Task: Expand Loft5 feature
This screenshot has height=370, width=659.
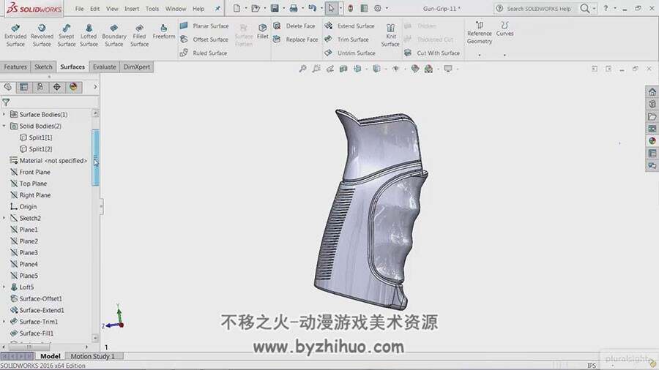Action: pos(4,287)
